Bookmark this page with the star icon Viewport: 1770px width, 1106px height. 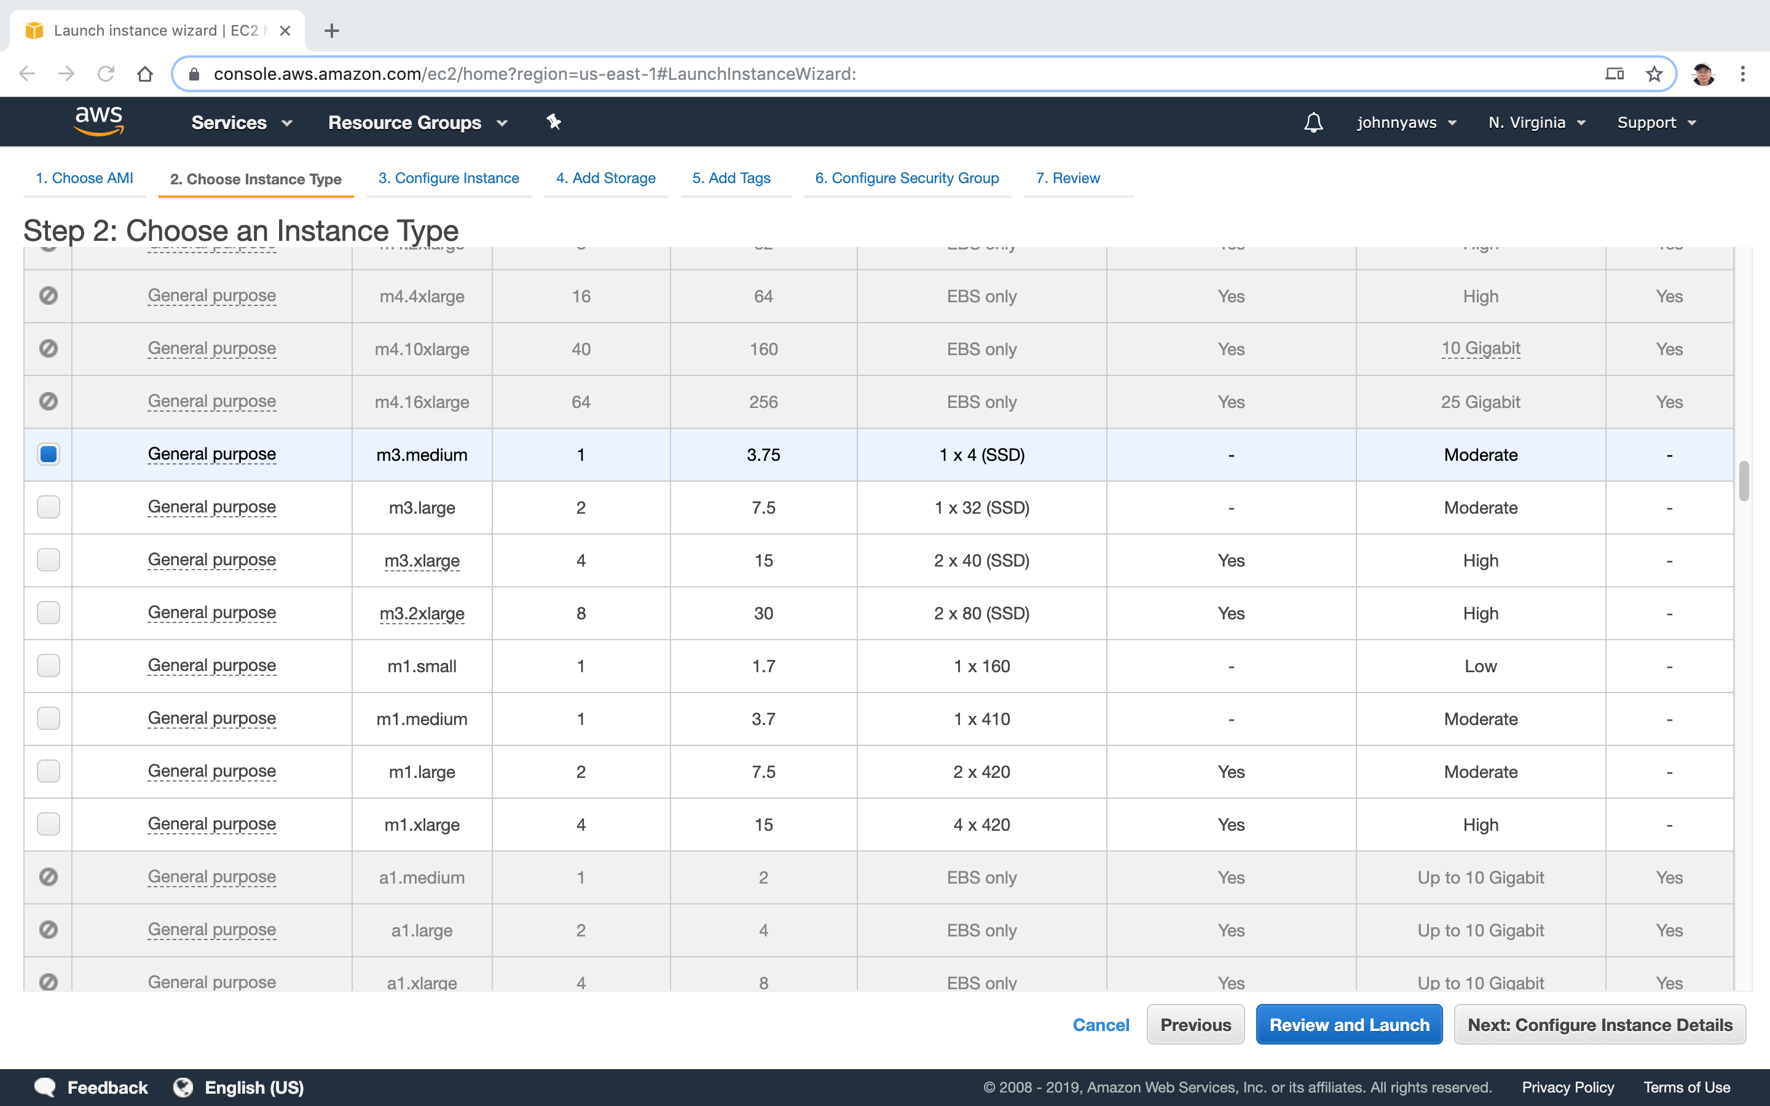pos(1654,74)
